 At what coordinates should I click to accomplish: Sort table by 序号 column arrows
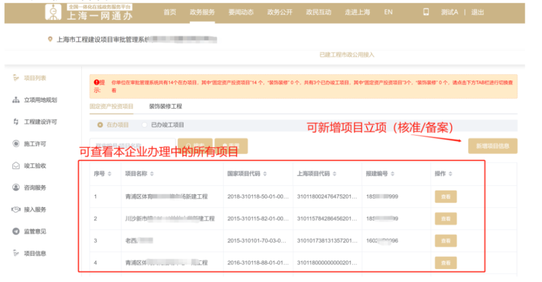109,174
